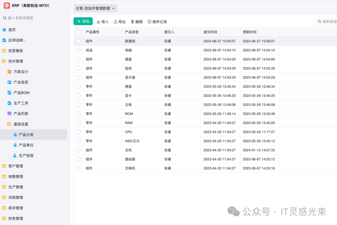This screenshot has height=225, width=337.
Task: Open the 产品信息 menu item
Action: point(21,82)
